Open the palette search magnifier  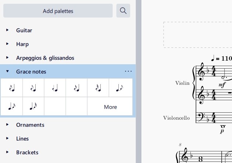point(123,11)
